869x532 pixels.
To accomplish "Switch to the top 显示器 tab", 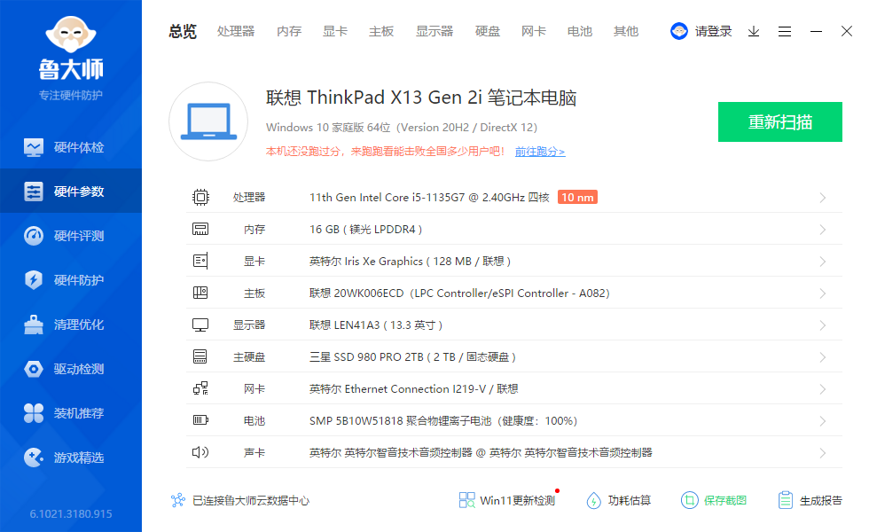I will click(434, 31).
